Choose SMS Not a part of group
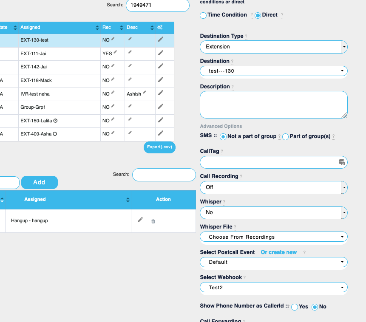 [223, 137]
